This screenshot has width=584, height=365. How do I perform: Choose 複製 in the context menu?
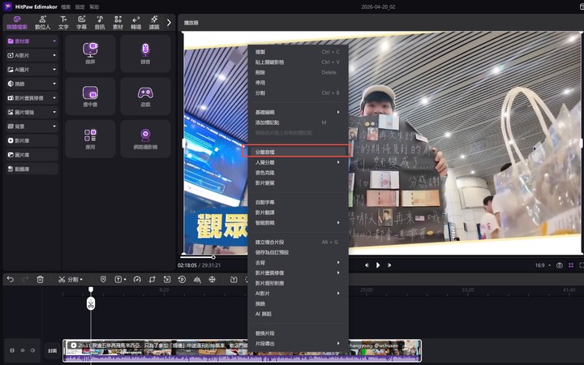click(x=298, y=52)
